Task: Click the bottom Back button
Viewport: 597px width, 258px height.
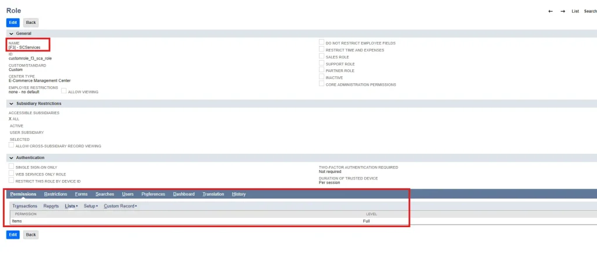Action: point(31,235)
